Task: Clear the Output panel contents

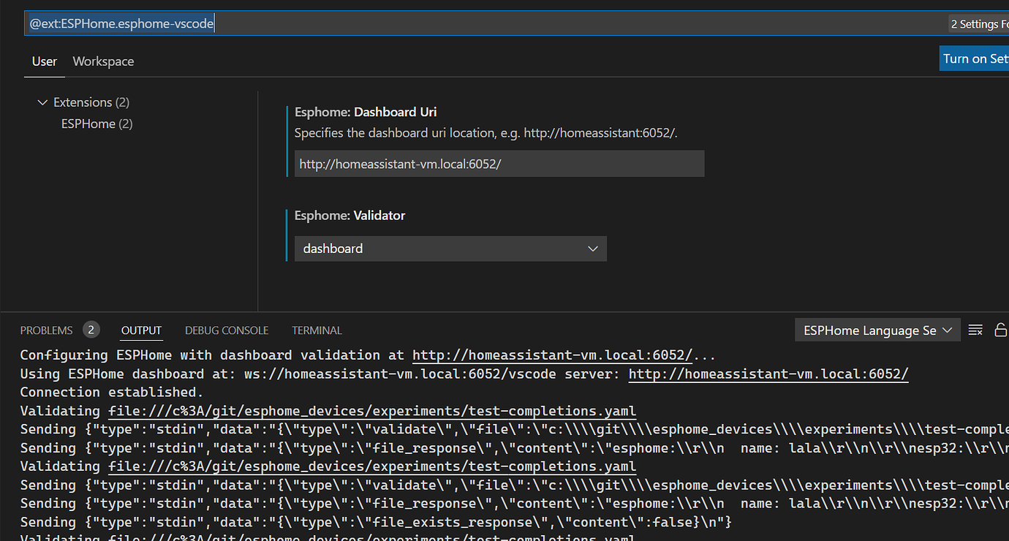Action: [x=975, y=330]
